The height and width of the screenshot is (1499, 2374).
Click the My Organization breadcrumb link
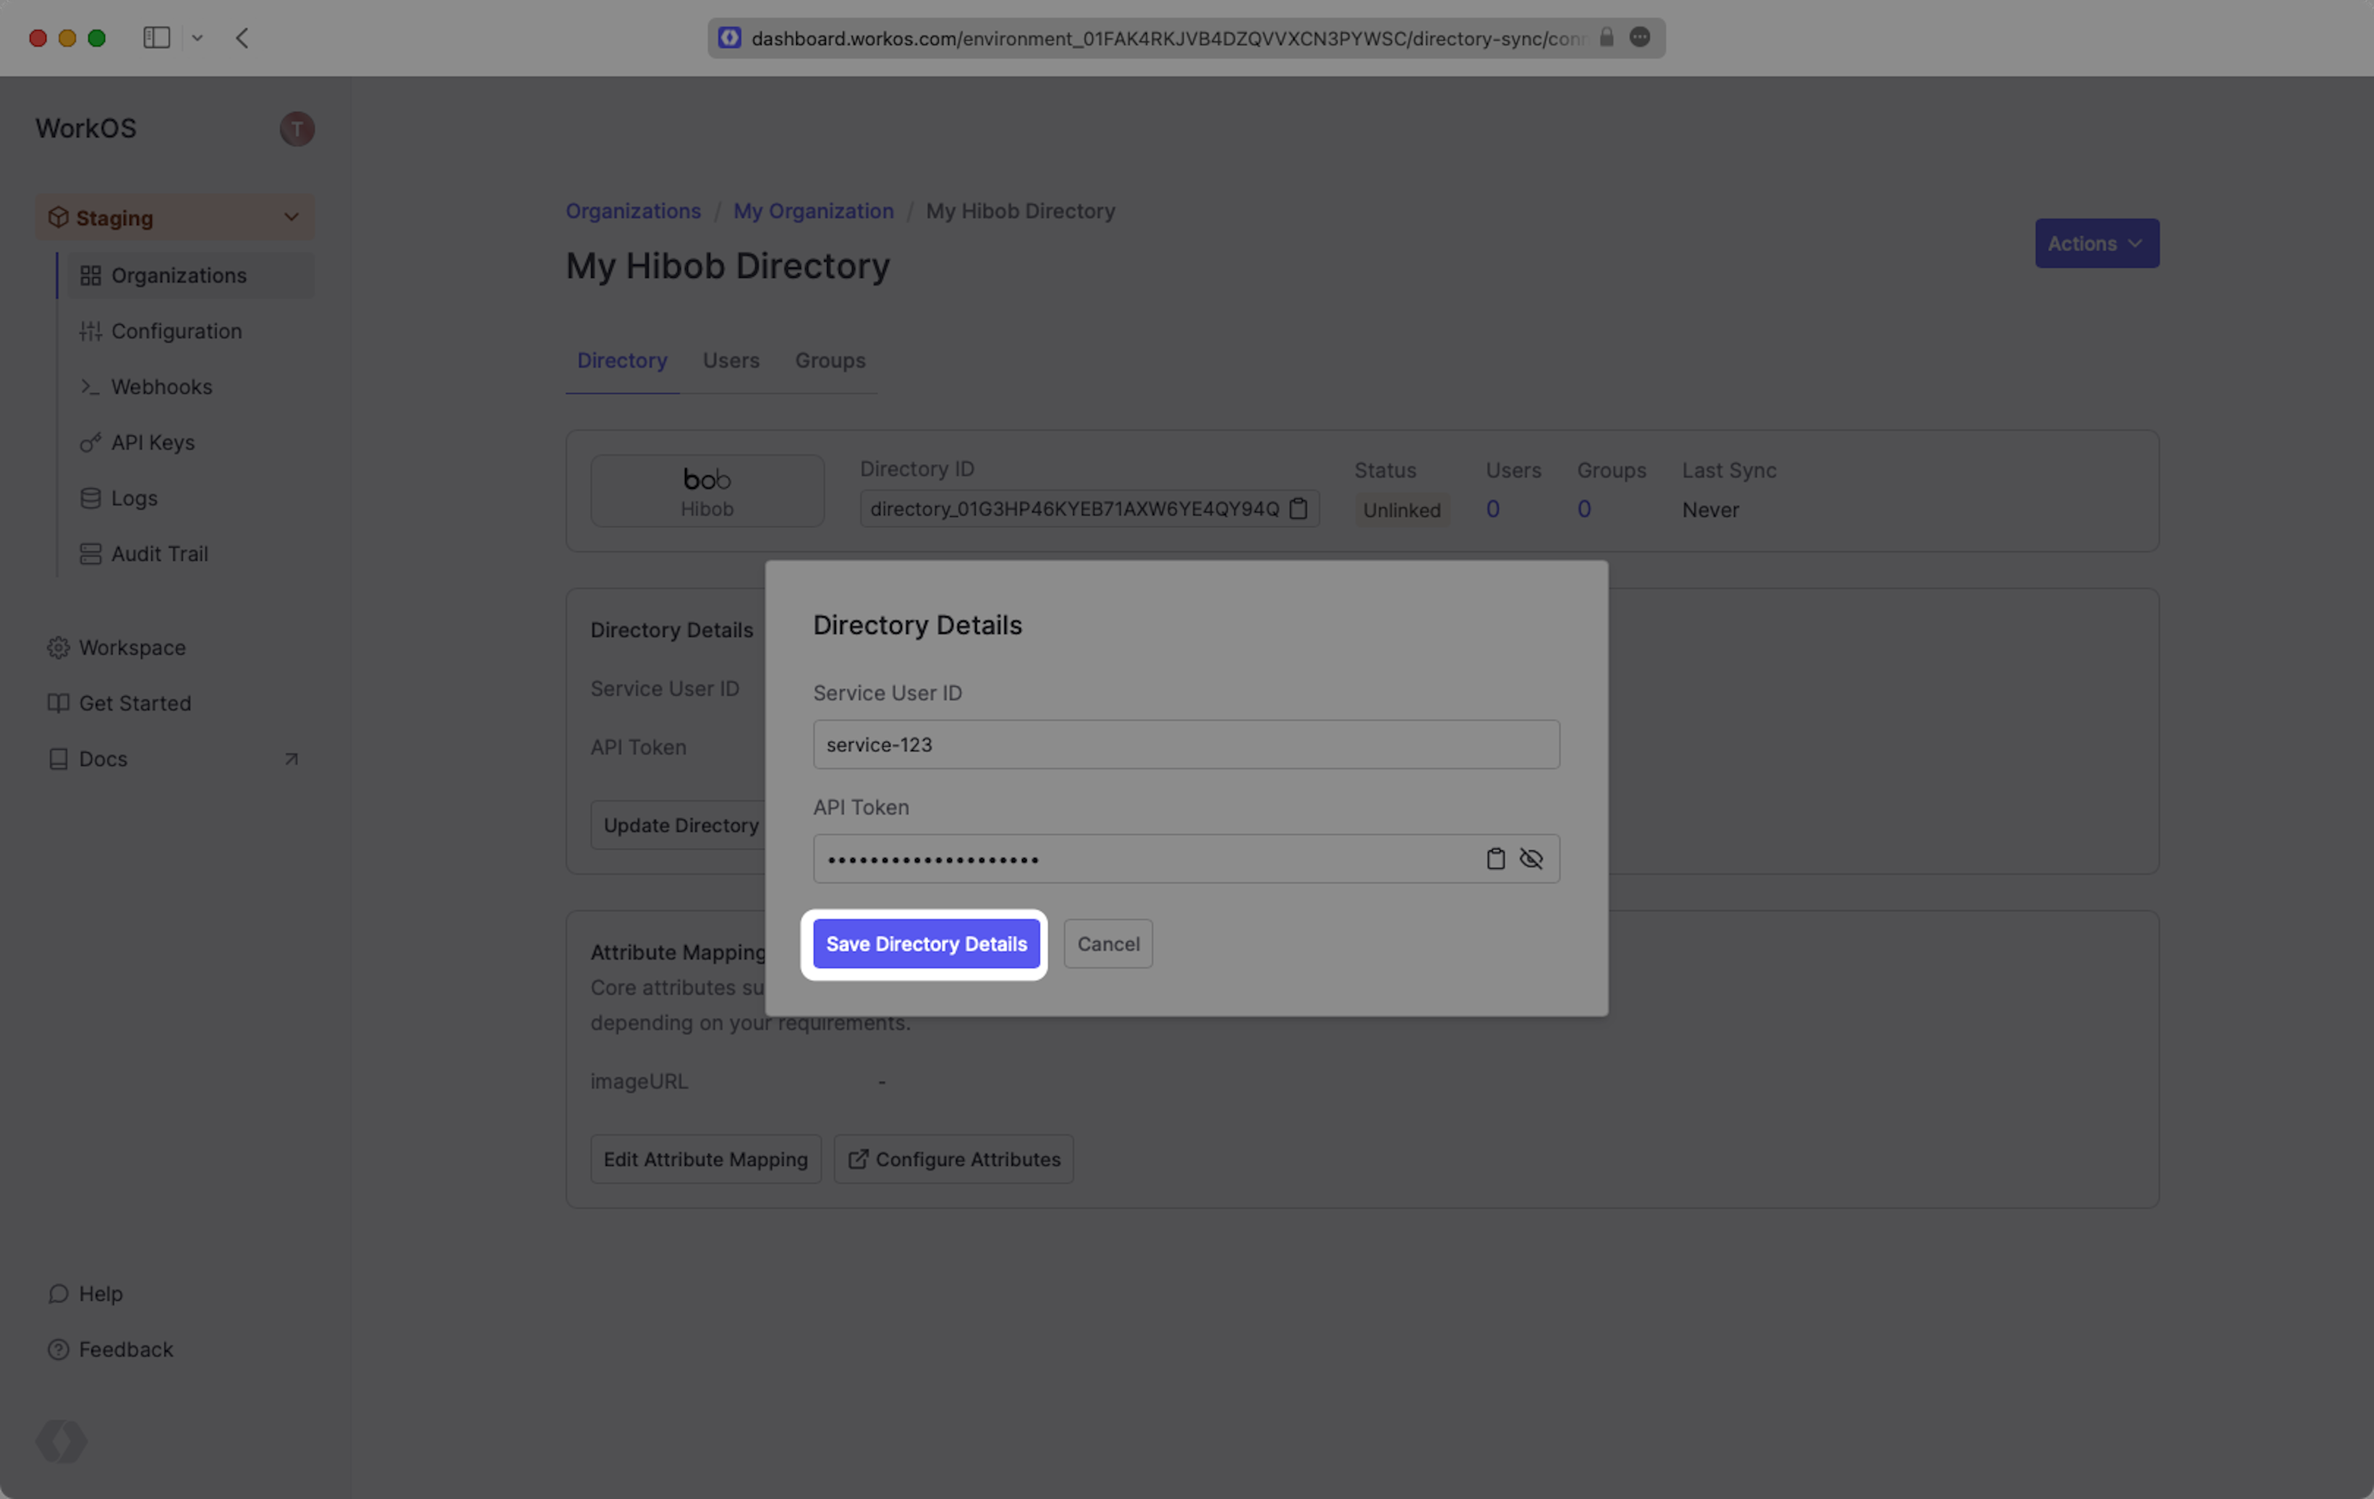pos(812,211)
